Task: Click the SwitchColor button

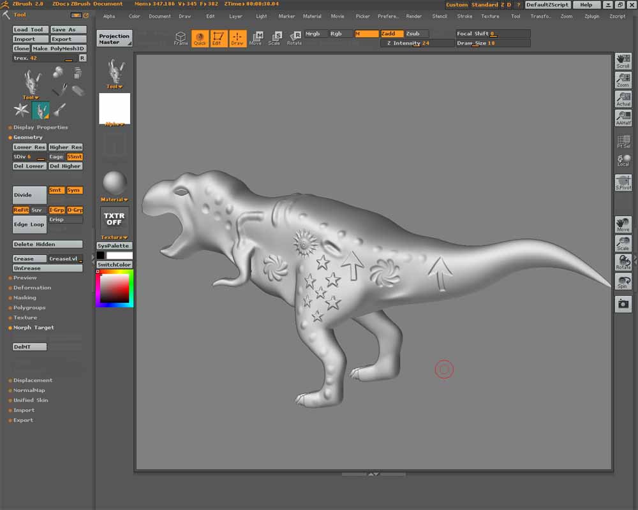Action: (x=114, y=265)
